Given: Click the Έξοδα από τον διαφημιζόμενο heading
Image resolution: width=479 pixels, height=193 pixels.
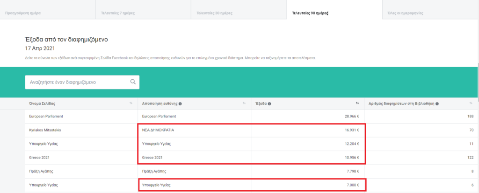Looking at the screenshot, I should tap(66, 39).
